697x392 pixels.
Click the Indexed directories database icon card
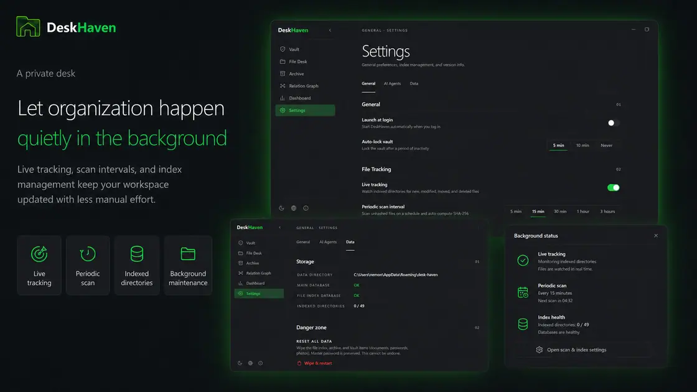pyautogui.click(x=137, y=254)
